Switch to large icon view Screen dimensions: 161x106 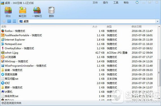(x=9, y=21)
